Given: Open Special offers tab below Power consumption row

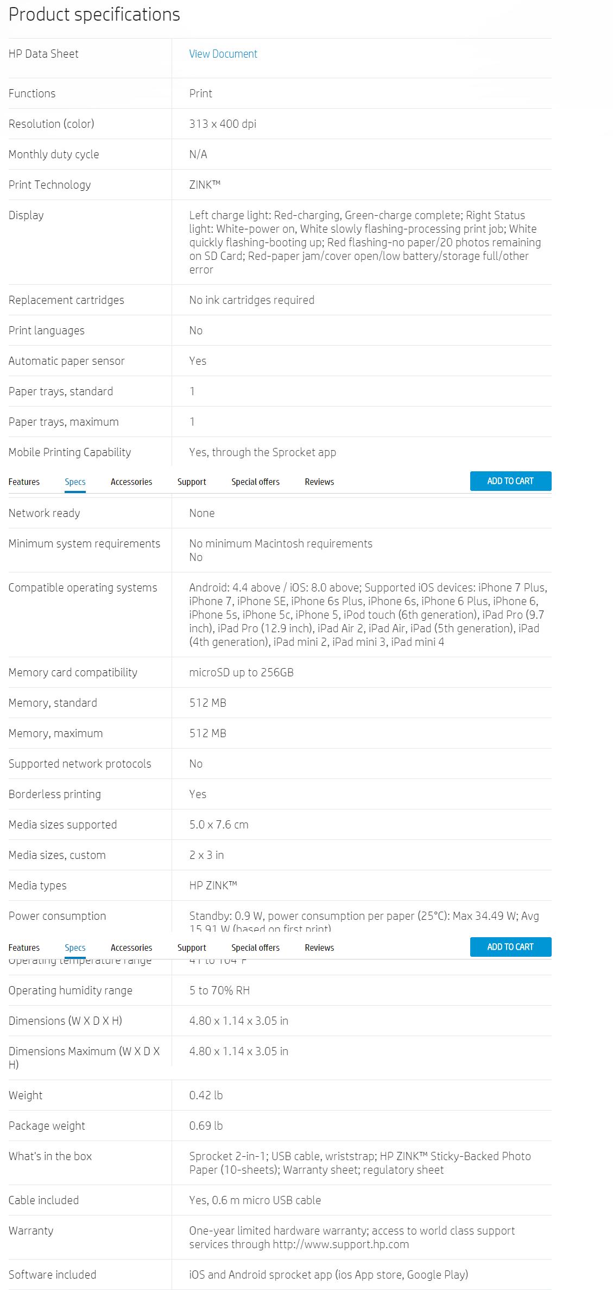Looking at the screenshot, I should point(255,948).
